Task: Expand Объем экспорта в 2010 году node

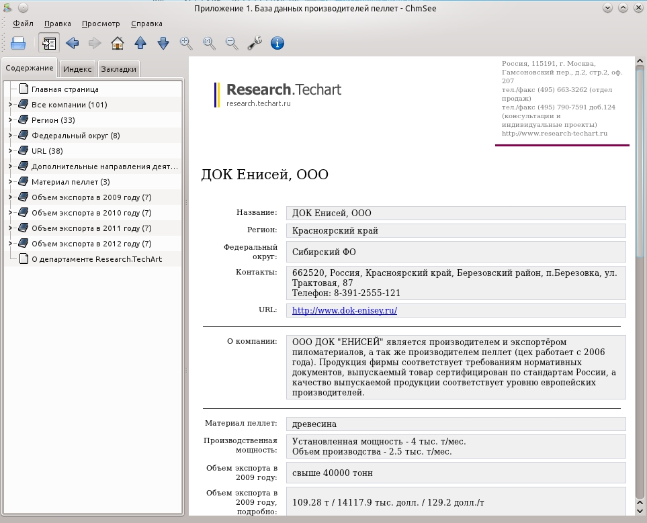Action: (x=10, y=213)
